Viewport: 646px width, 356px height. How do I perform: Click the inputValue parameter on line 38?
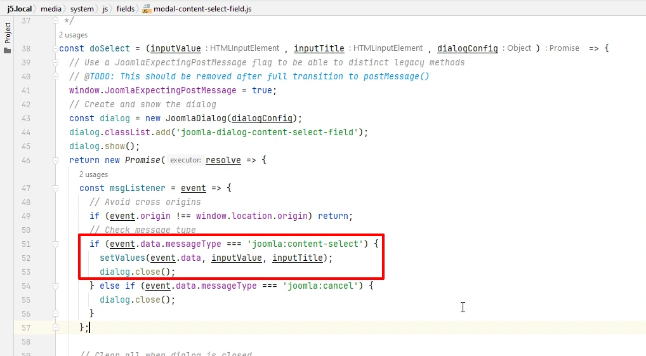click(x=176, y=49)
